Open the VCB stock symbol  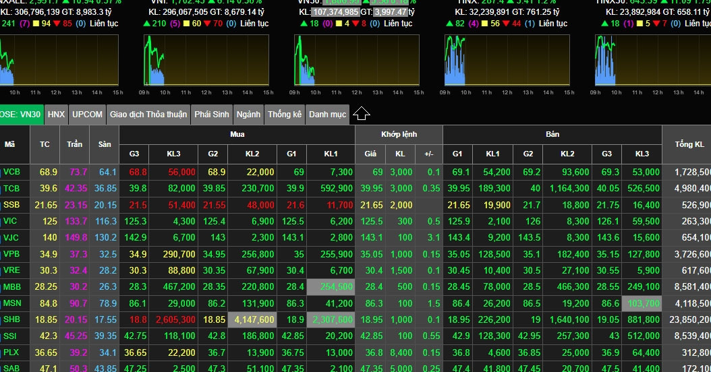(11, 173)
